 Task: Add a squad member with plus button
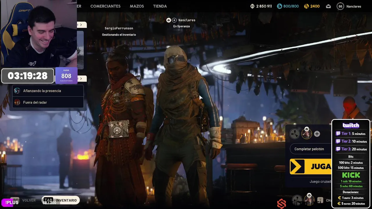coord(317,134)
